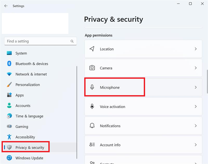Expand Location permission via its chevron
The width and height of the screenshot is (208, 164).
tap(196, 49)
